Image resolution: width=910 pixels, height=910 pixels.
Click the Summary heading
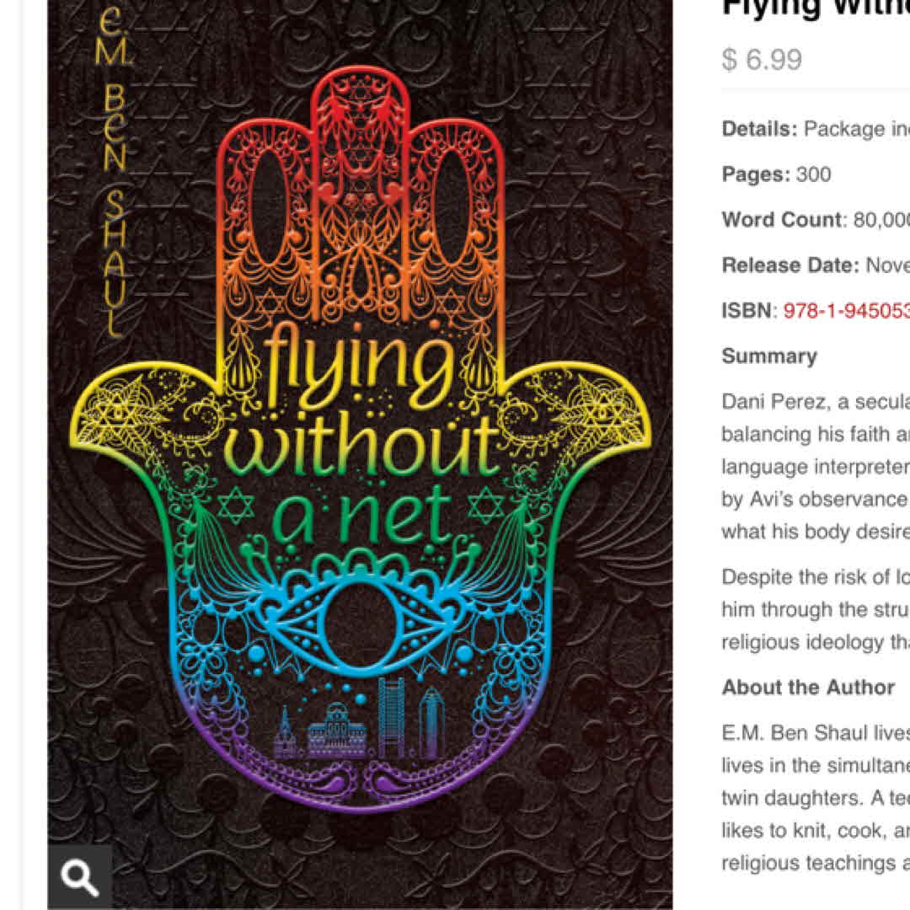[x=769, y=356]
